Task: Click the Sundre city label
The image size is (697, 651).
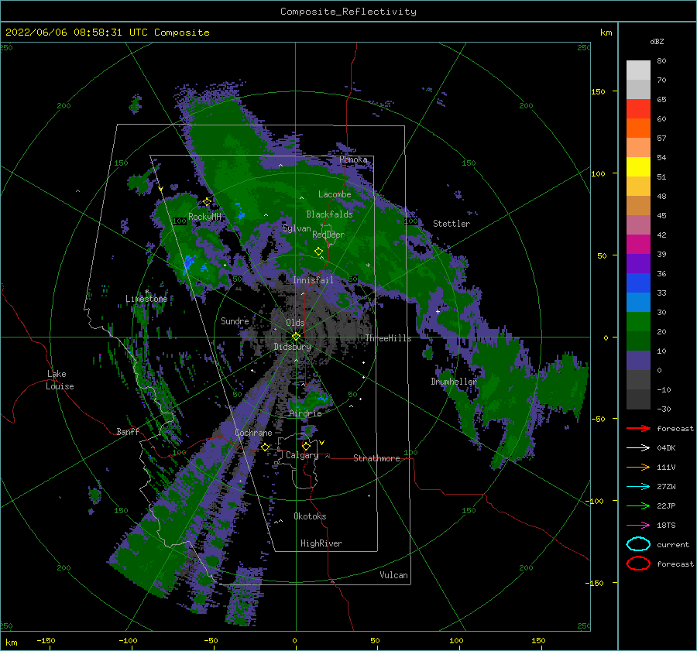Action: tap(235, 321)
